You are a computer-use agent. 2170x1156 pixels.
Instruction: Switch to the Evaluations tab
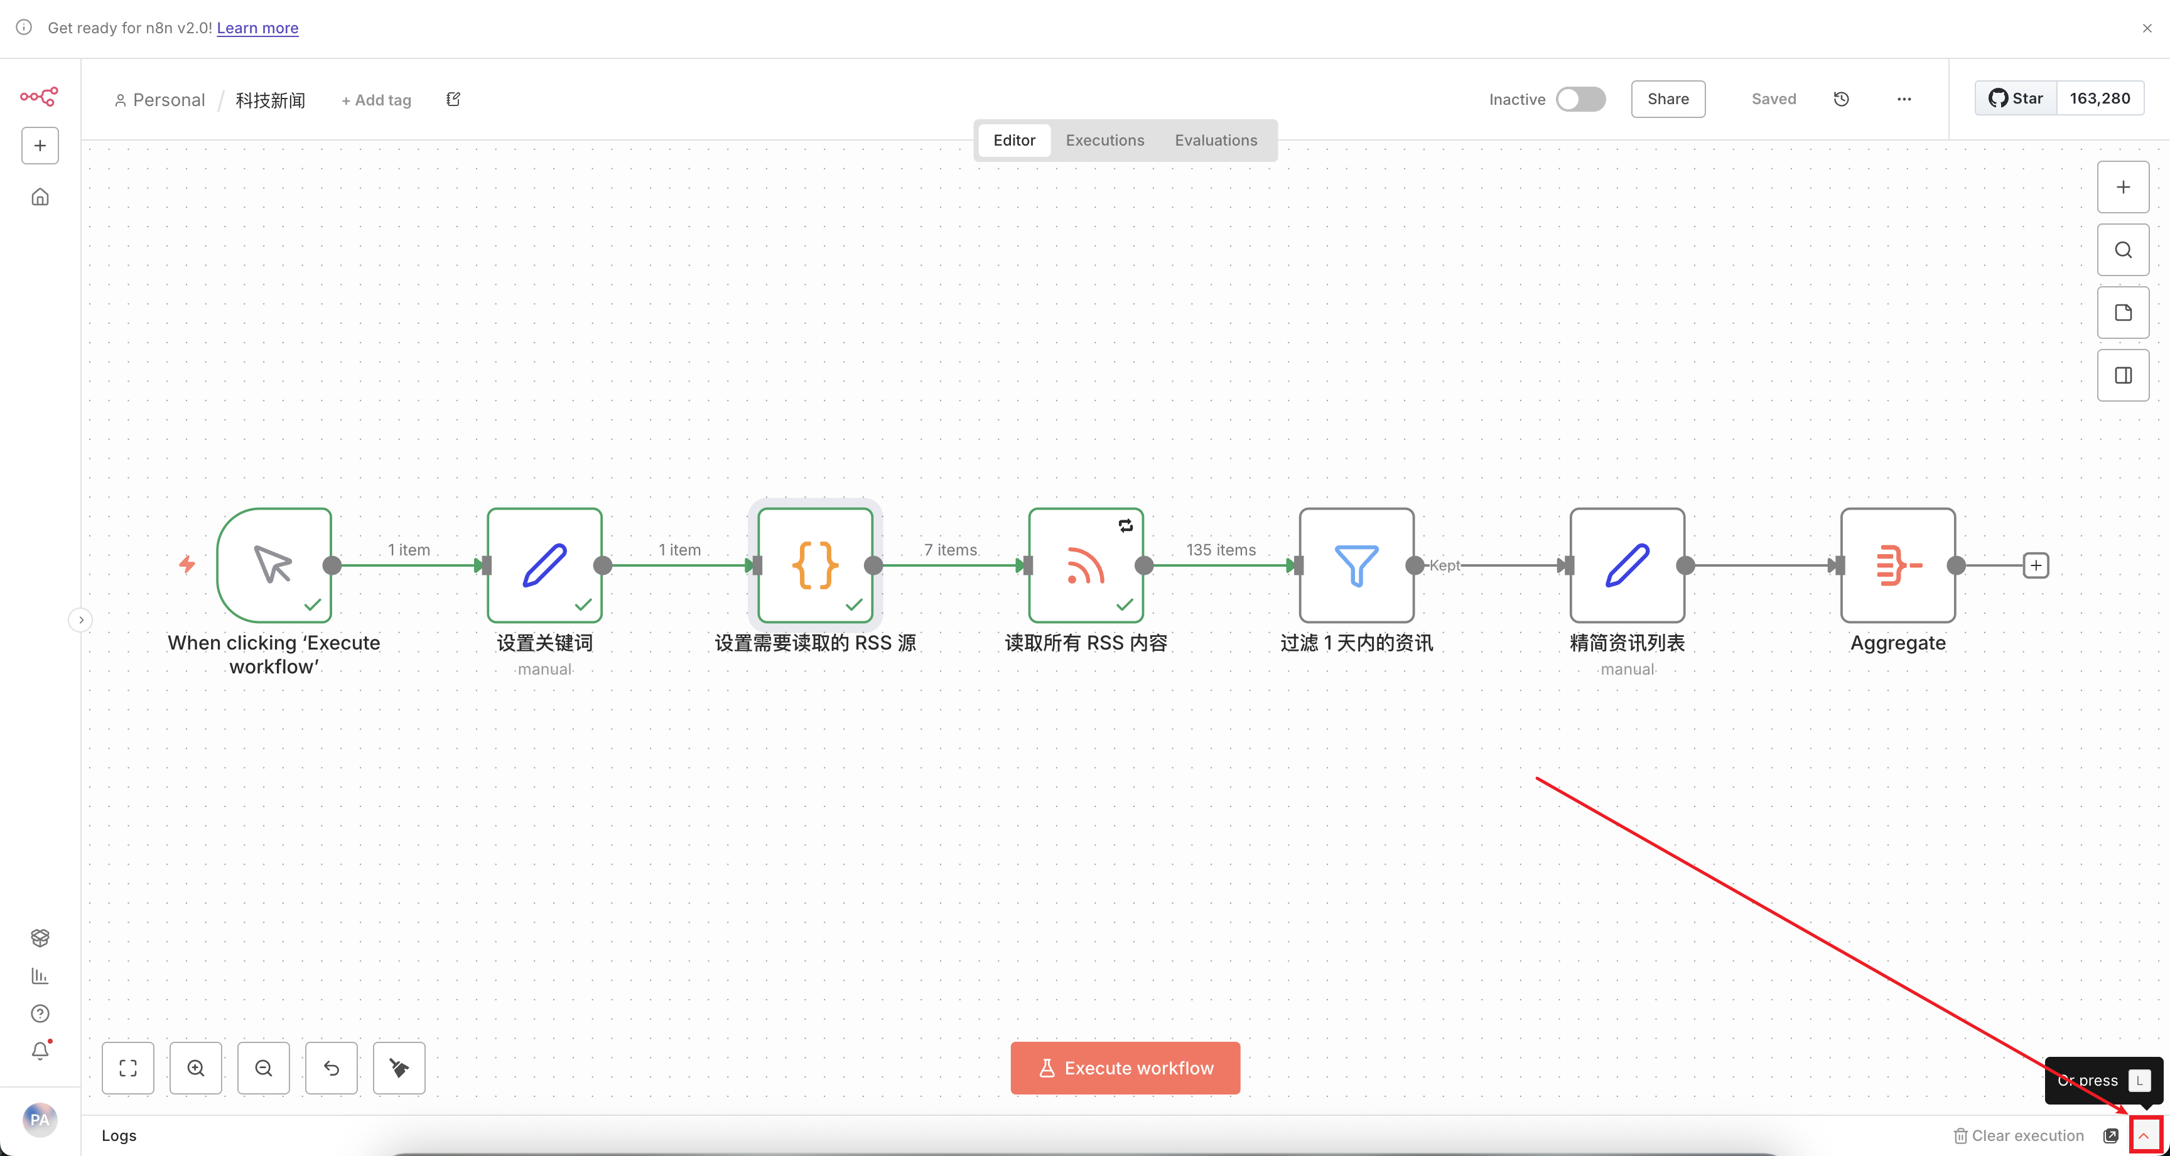(x=1216, y=141)
